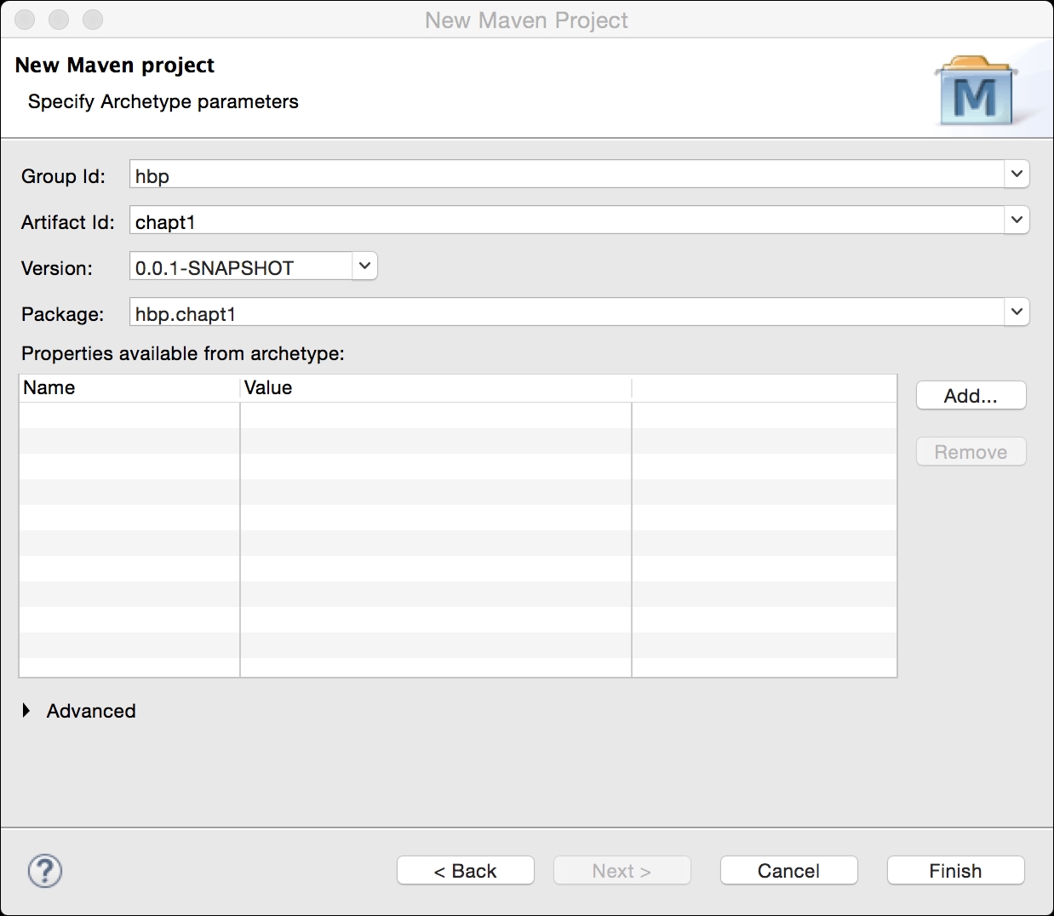Click the Version field showing 0.0.1-SNAPSHOT
Viewport: 1054px width, 916px height.
242,266
